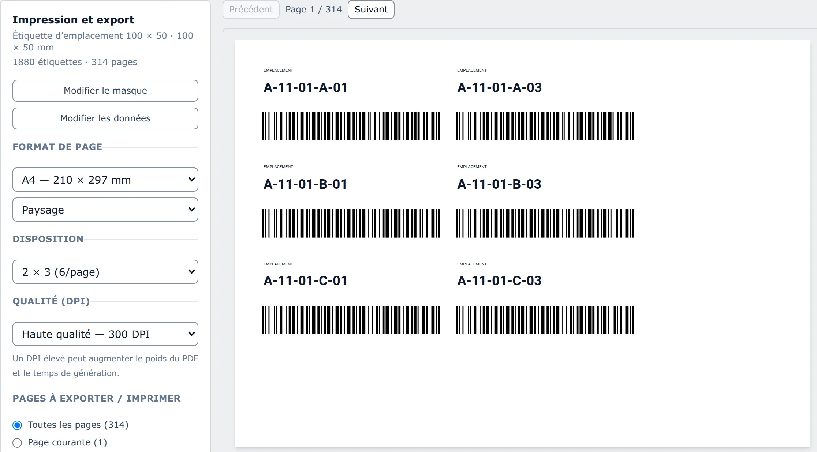Select the barcode under A-11-01-B-03
The image size is (817, 452).
point(545,223)
